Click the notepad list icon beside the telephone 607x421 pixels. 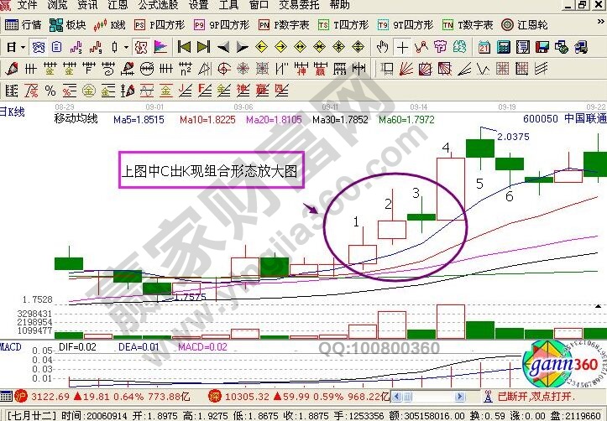point(57,48)
